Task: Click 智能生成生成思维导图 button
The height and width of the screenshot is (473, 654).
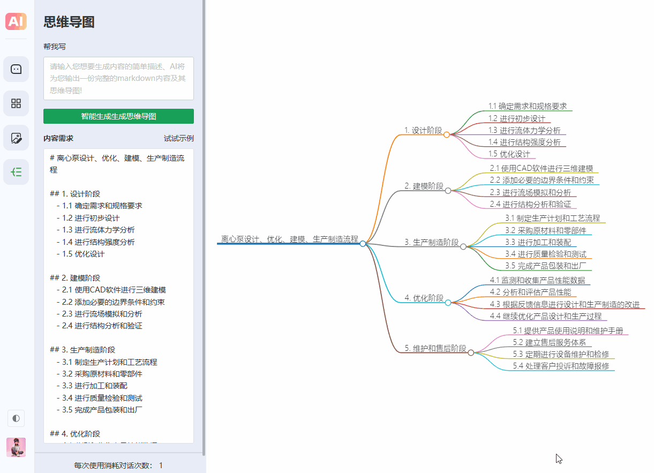Action: click(x=118, y=116)
